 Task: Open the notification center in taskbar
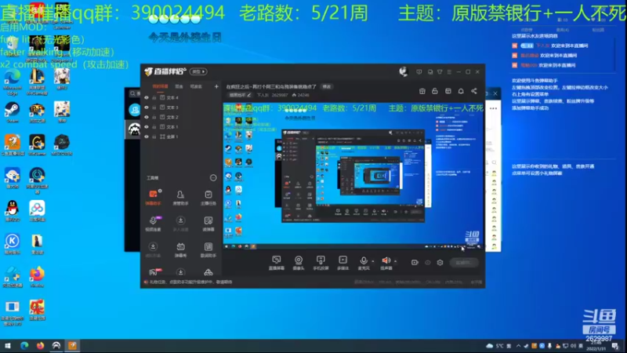(615, 346)
